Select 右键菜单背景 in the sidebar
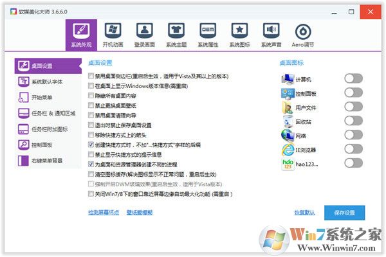 tap(48, 161)
